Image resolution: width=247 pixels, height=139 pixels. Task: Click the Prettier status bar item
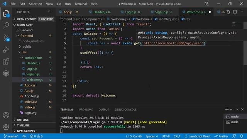tap(222, 136)
